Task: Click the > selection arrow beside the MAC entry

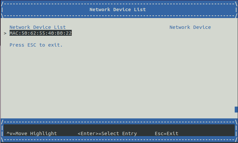Action: (5, 33)
